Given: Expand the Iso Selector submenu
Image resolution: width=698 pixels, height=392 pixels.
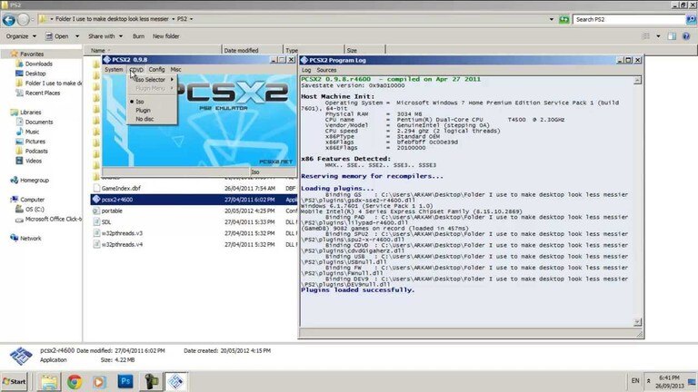Looking at the screenshot, I should (x=151, y=80).
